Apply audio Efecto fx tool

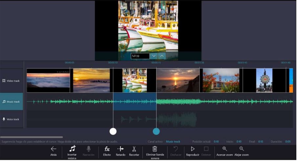[x=107, y=149]
